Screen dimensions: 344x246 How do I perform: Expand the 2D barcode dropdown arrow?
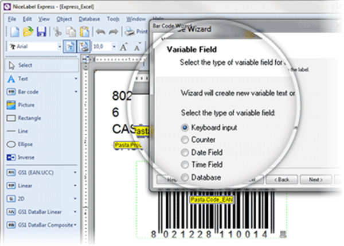pos(75,199)
